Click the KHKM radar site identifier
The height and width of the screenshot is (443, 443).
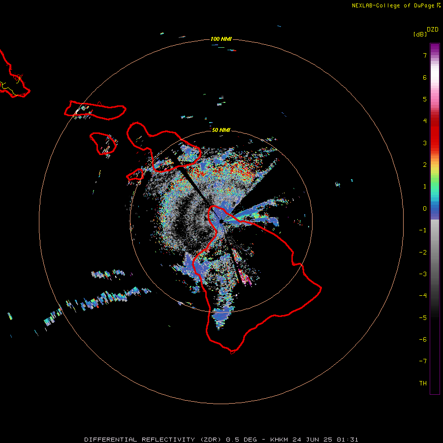click(x=280, y=440)
